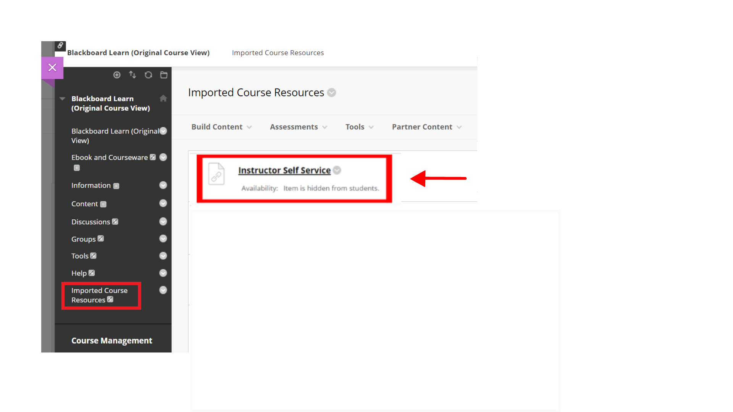
Task: Click the Instructor Self Service file link icon
Action: tap(216, 174)
